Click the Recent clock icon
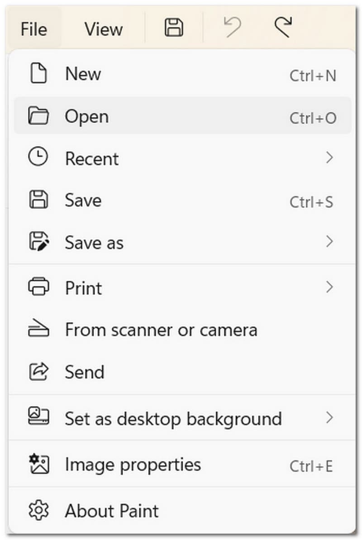362x540 pixels. click(x=38, y=158)
